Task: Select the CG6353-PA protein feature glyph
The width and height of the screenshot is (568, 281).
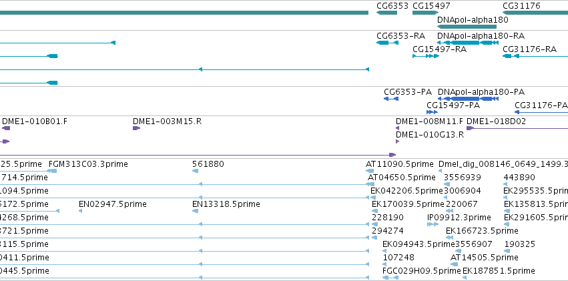Action: coord(391,99)
